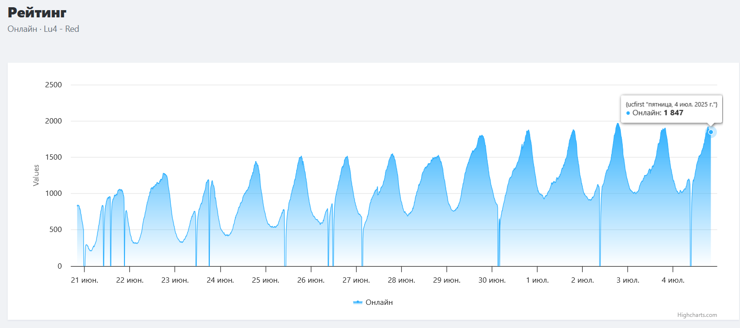Toggle the Онлайн series legend item
This screenshot has height=328, width=740.
pyautogui.click(x=373, y=302)
